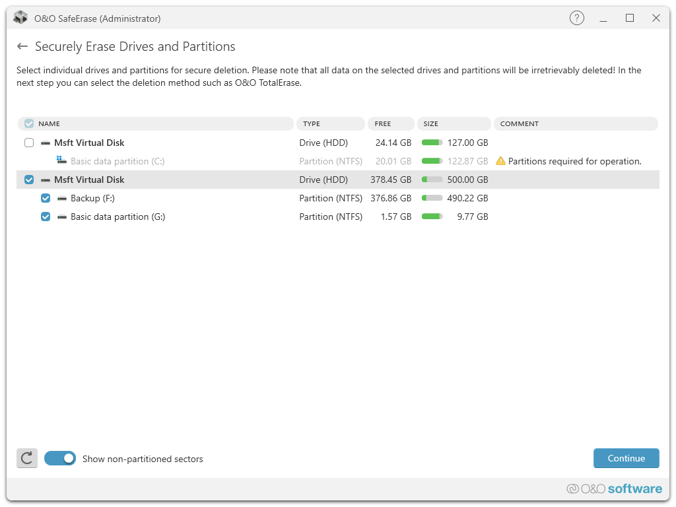The height and width of the screenshot is (507, 676).
Task: Click the O&O SafeErase app logo
Action: [20, 18]
